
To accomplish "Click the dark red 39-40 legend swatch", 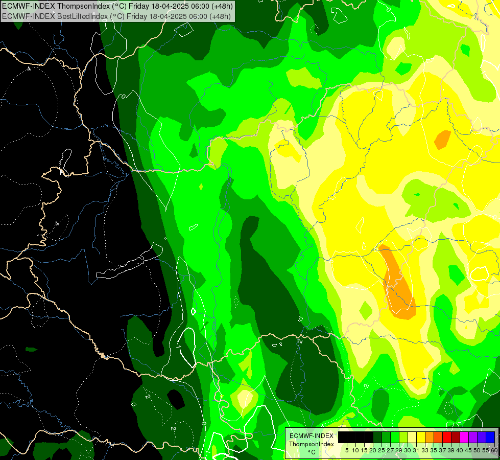I will [456, 437].
